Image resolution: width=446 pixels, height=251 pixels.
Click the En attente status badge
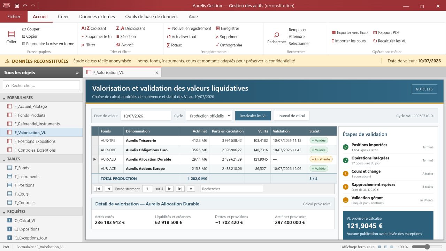[321, 159]
